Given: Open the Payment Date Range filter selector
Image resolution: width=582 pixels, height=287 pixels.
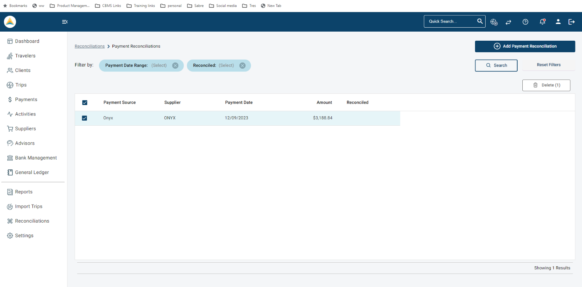Looking at the screenshot, I should pyautogui.click(x=159, y=65).
